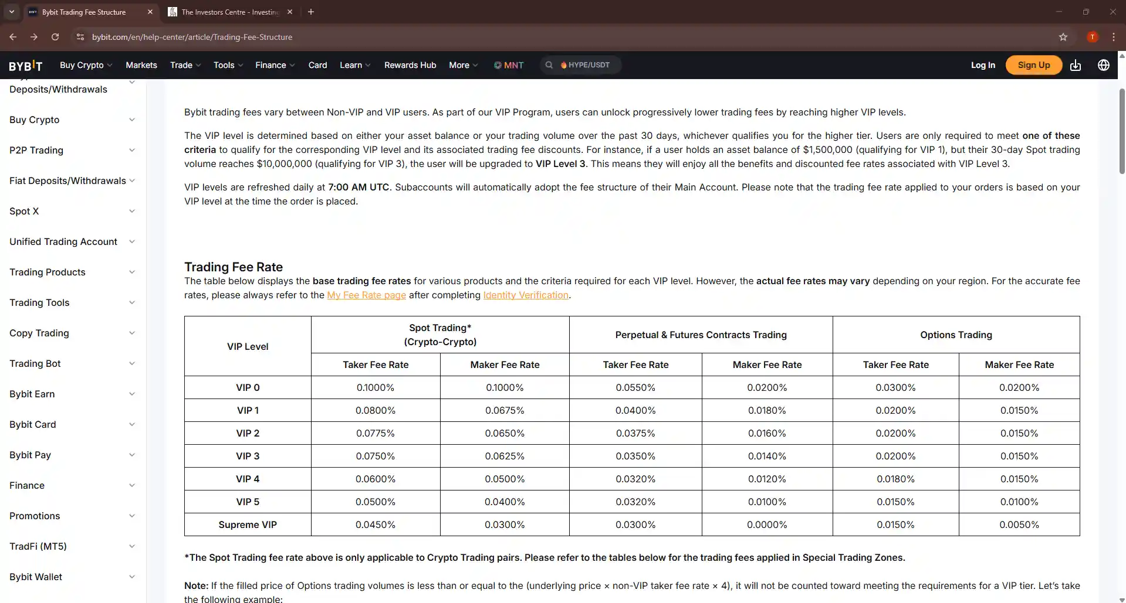
Task: Open the tab search dropdown arrow
Action: (x=11, y=12)
